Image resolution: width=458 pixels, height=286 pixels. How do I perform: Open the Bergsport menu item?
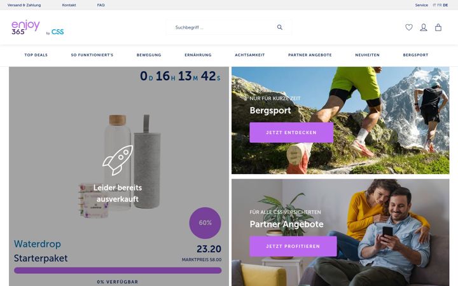[415, 55]
